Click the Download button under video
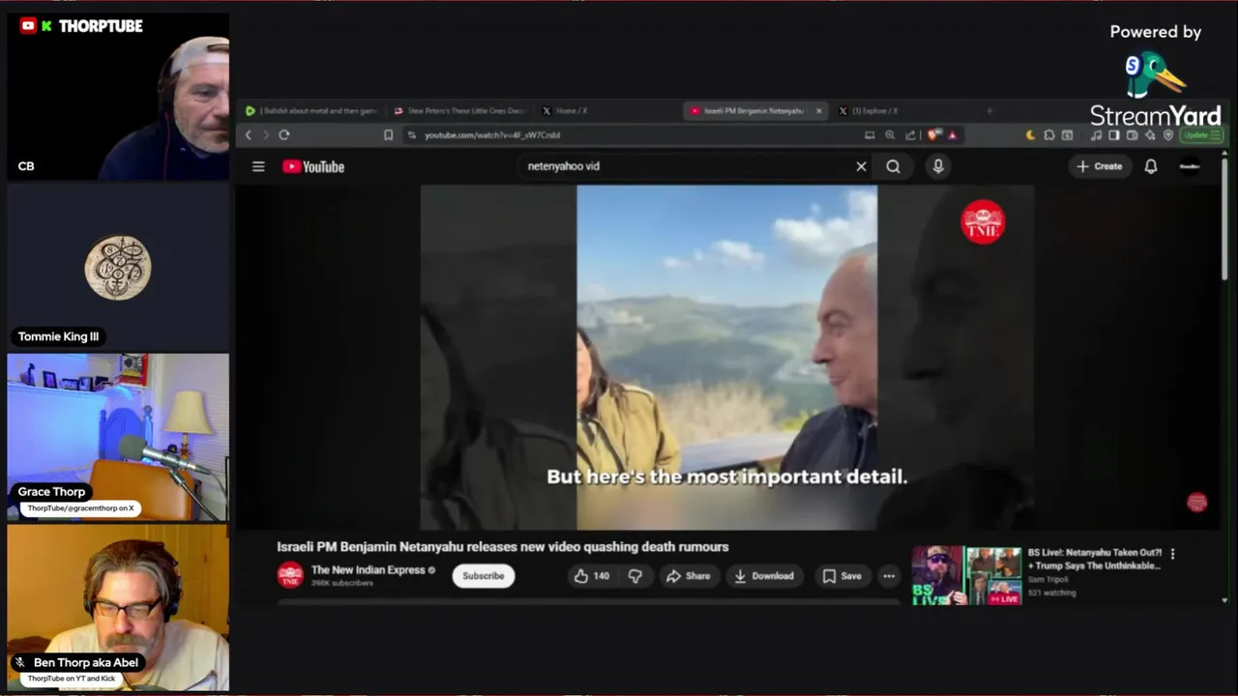1238x696 pixels. 763,576
